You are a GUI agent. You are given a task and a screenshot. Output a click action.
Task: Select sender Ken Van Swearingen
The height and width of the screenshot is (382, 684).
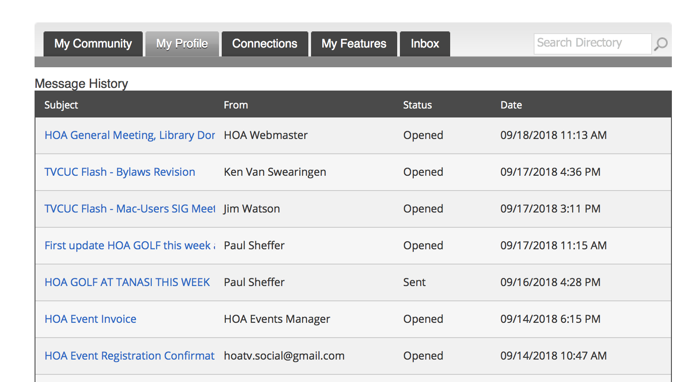(x=275, y=172)
